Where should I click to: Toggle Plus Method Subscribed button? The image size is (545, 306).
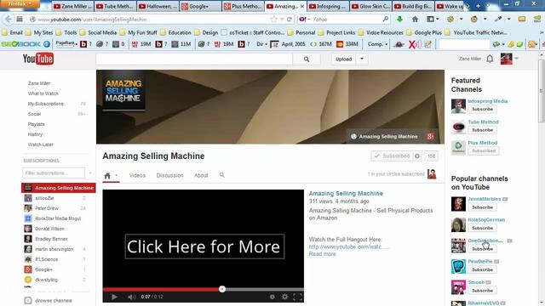click(x=484, y=151)
